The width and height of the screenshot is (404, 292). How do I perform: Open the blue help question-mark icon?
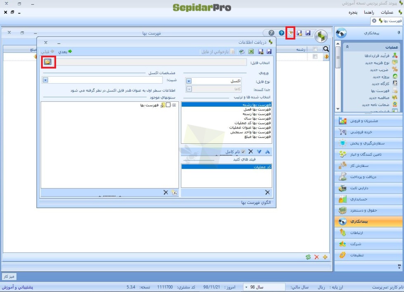(281, 33)
